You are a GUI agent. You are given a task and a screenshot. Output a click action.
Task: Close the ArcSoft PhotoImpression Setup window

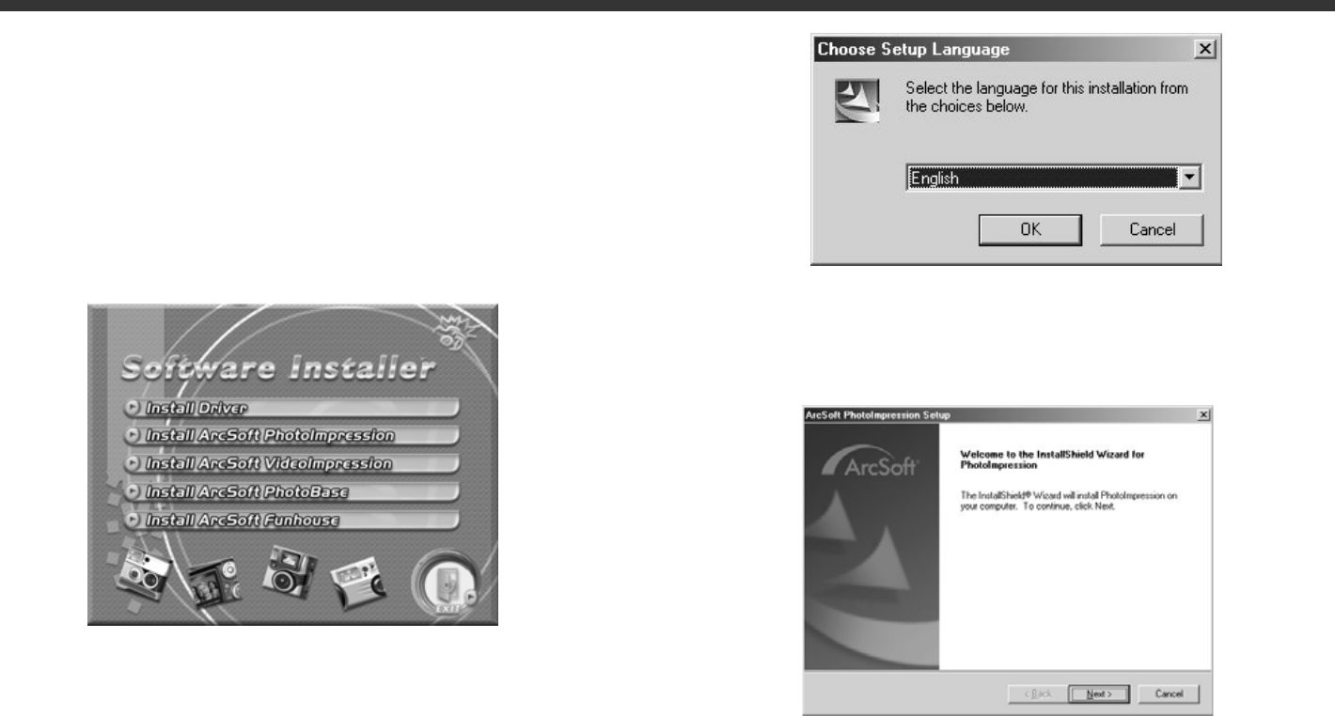tap(1203, 414)
